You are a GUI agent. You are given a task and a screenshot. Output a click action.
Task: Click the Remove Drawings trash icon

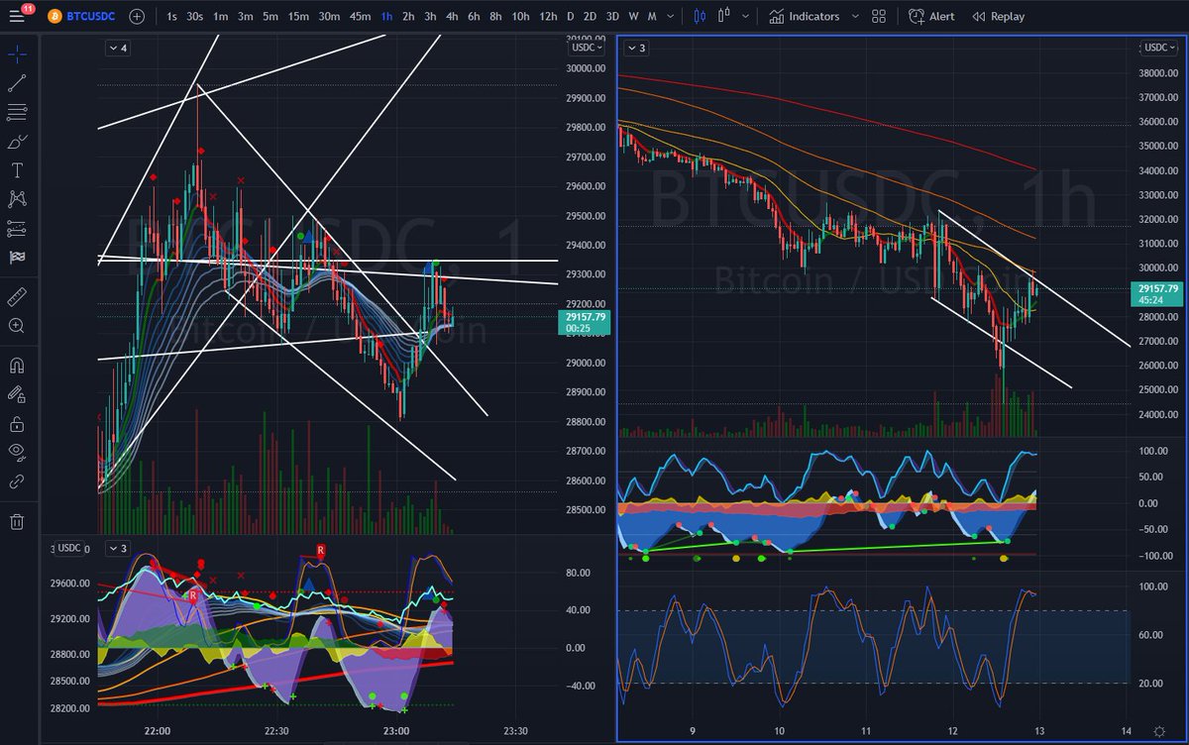point(17,521)
